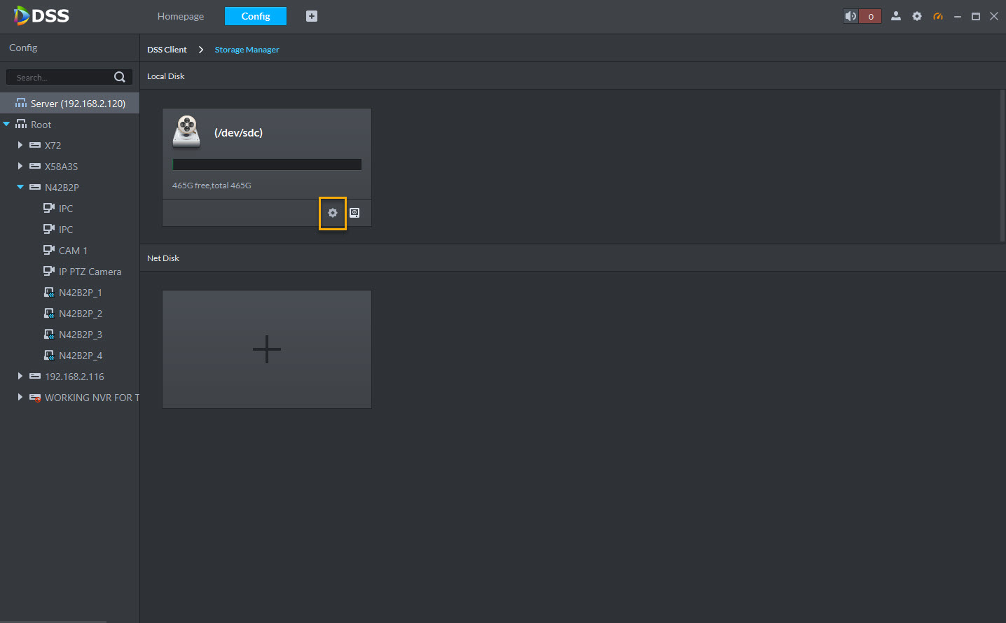The width and height of the screenshot is (1006, 623).
Task: Click the (/dev/sdc) disk name
Action: point(238,133)
